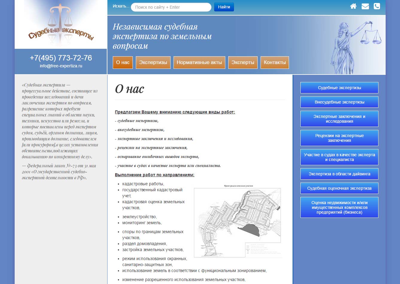400x284 pixels.
Task: Open the Нормативные акты menu item
Action: [199, 63]
